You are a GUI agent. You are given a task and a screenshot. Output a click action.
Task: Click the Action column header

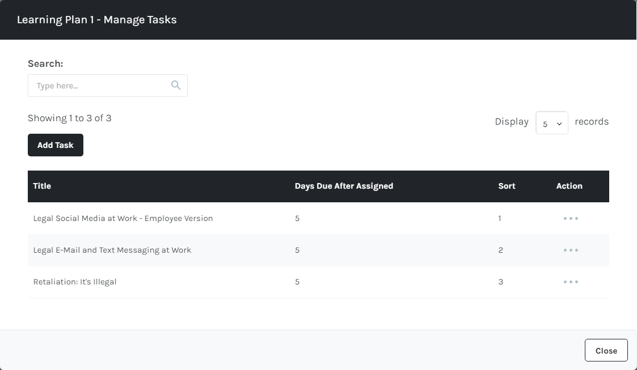569,186
